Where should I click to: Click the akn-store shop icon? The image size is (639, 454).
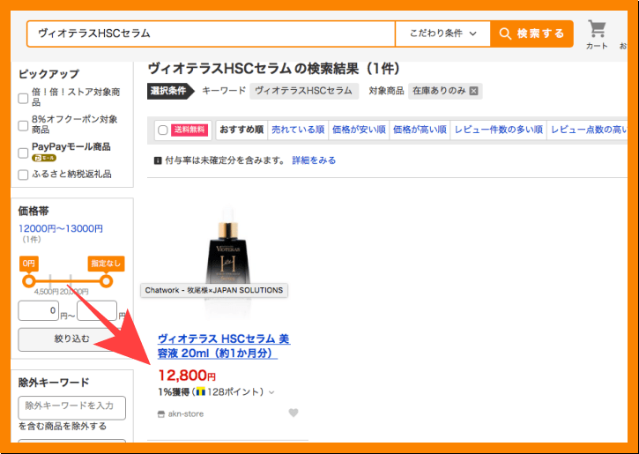[160, 413]
